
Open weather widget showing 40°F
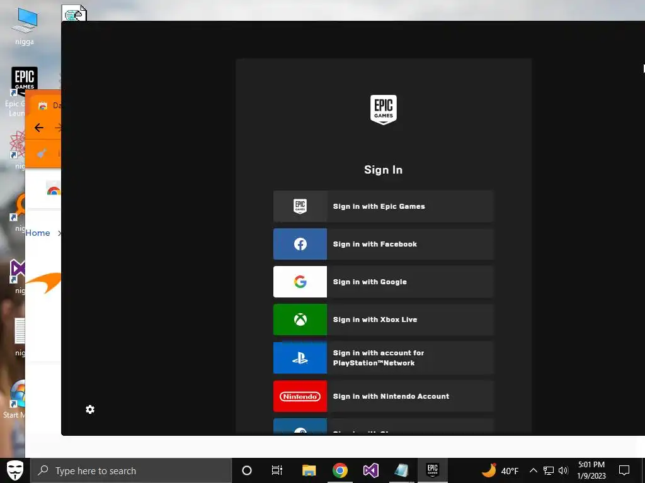pos(499,470)
